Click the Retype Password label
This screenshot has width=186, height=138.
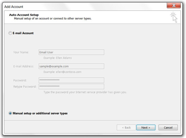coord(25,87)
